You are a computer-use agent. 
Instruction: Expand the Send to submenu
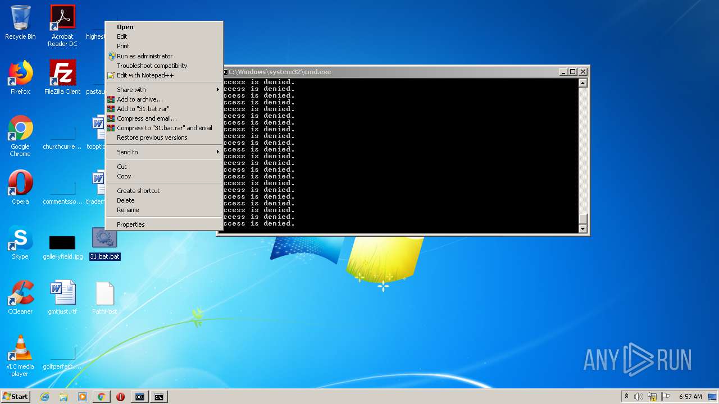tap(164, 152)
